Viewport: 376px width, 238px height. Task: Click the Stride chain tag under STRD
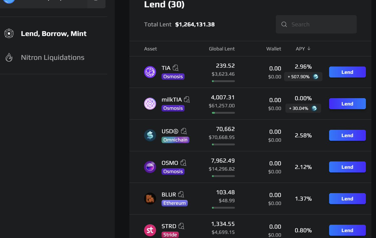pyautogui.click(x=170, y=235)
